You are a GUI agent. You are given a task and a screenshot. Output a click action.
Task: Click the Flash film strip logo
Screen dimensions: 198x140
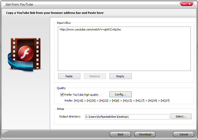coord(24,55)
